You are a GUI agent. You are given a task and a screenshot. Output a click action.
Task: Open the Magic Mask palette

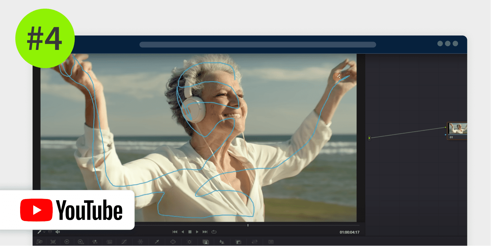point(206,242)
